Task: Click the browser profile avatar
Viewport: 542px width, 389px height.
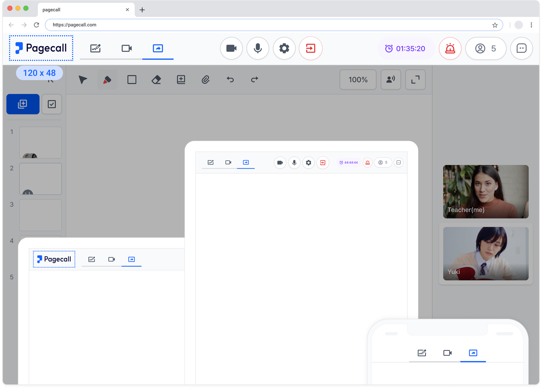Action: (519, 25)
